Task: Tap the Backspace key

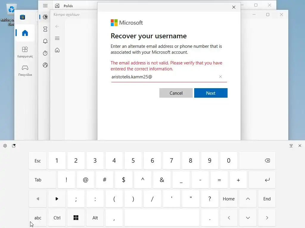Action: point(257,161)
